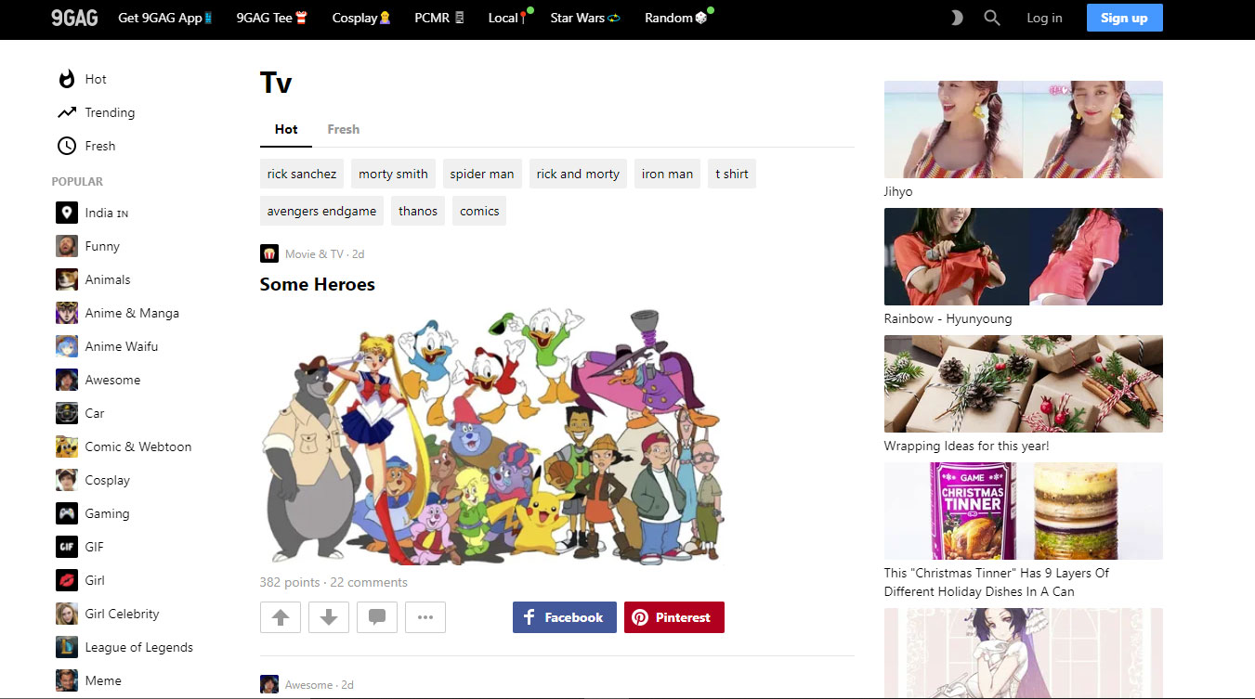Click the Movie & TV category link
This screenshot has height=699, width=1255.
[x=314, y=253]
